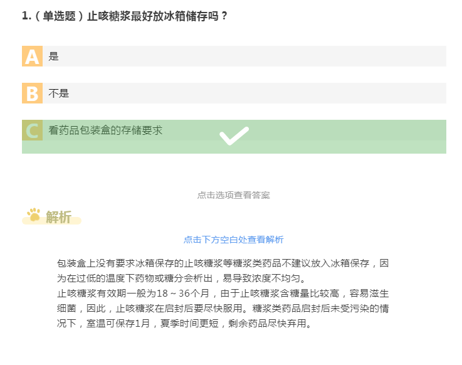Click the orange "B" letter badge

[32, 93]
